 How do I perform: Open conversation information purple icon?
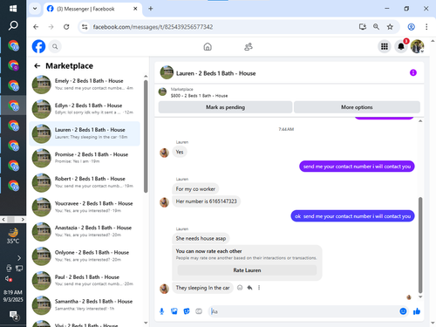pyautogui.click(x=413, y=72)
